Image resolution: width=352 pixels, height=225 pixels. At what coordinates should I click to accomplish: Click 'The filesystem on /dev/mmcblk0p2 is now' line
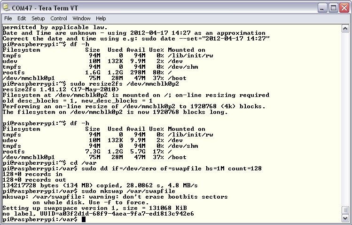pos(115,112)
